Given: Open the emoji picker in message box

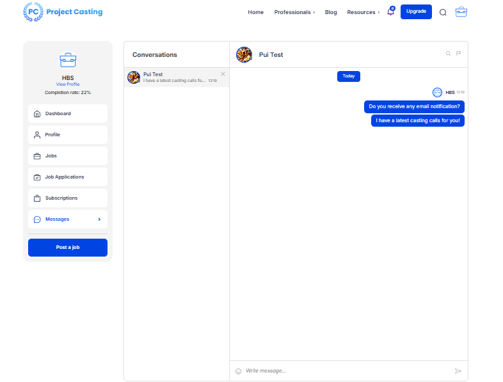Looking at the screenshot, I should pos(238,371).
